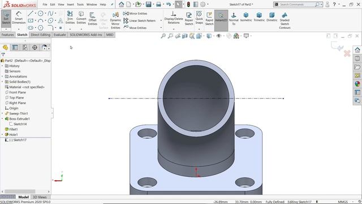Switch to the Evaluate tab
This screenshot has height=204, width=362.
coord(60,35)
